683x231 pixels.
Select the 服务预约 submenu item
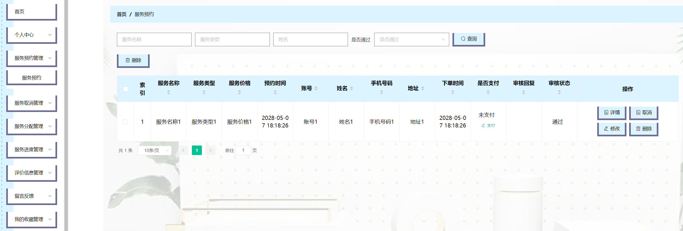32,78
